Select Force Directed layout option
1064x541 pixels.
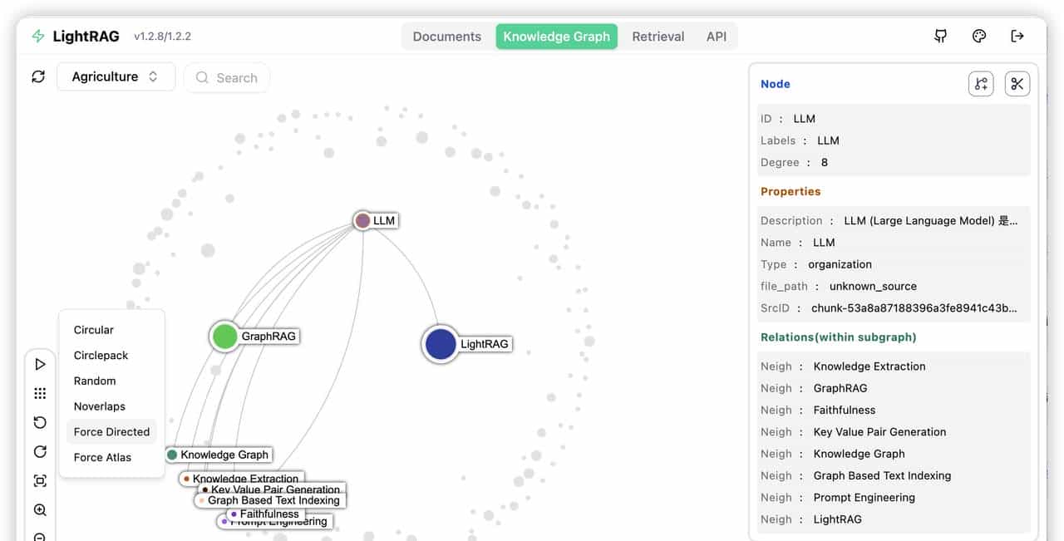(111, 432)
